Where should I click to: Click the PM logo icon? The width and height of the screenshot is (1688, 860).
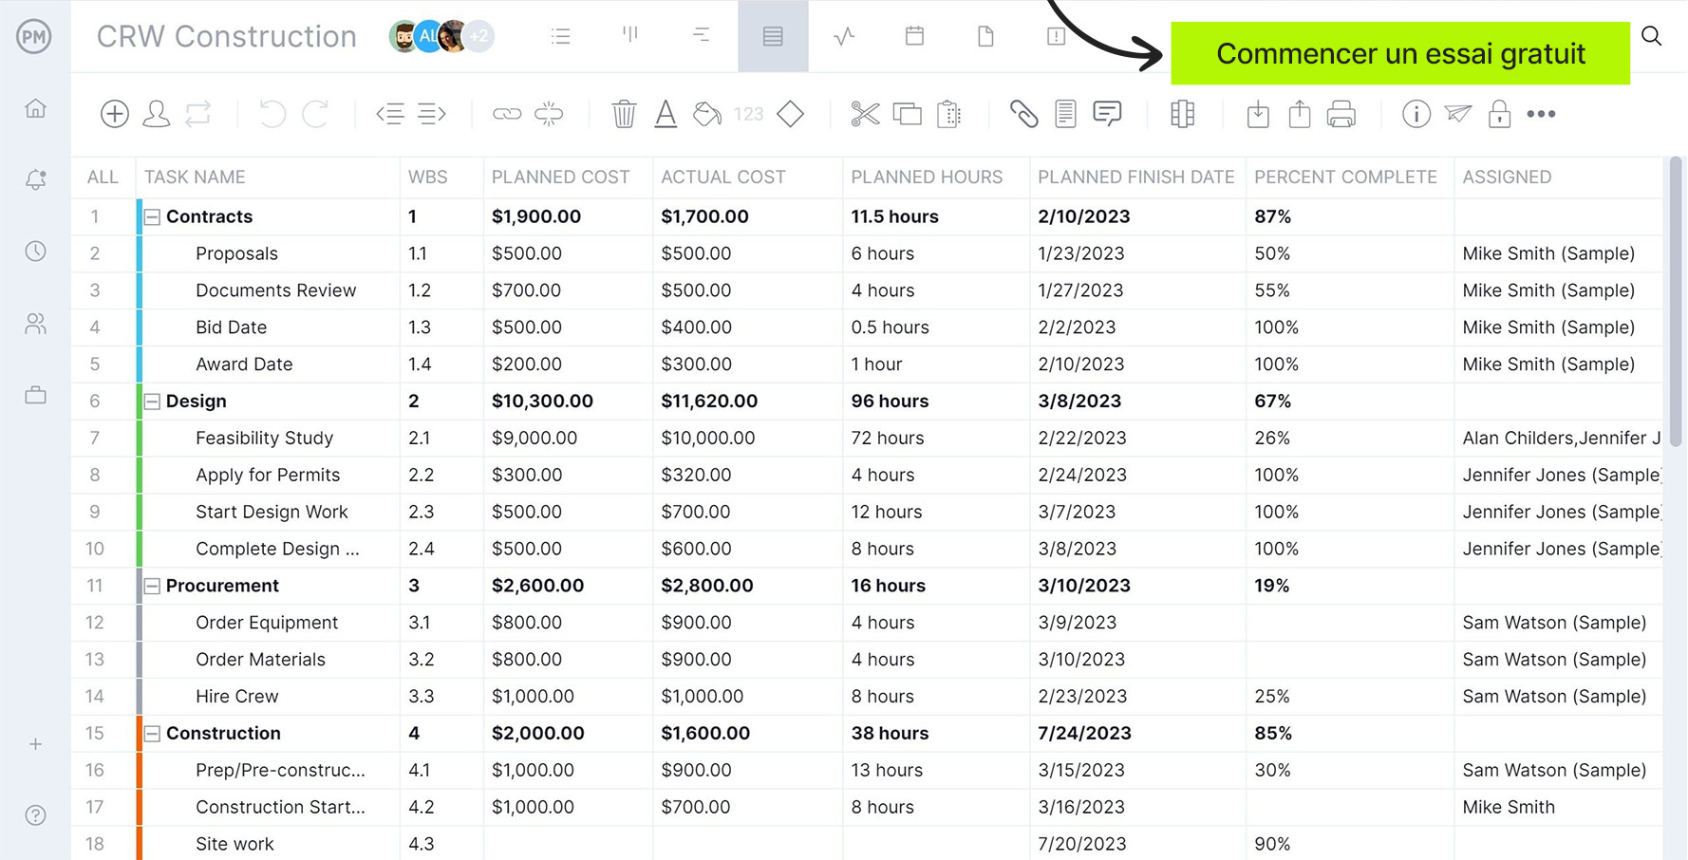34,36
